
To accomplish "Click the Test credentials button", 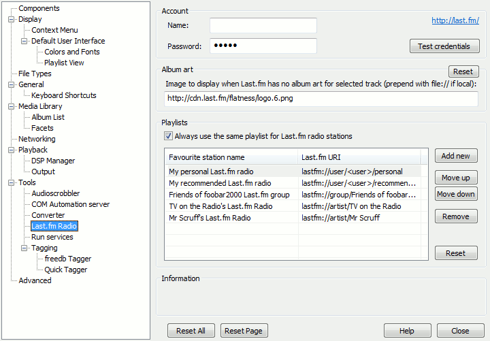I will (444, 46).
